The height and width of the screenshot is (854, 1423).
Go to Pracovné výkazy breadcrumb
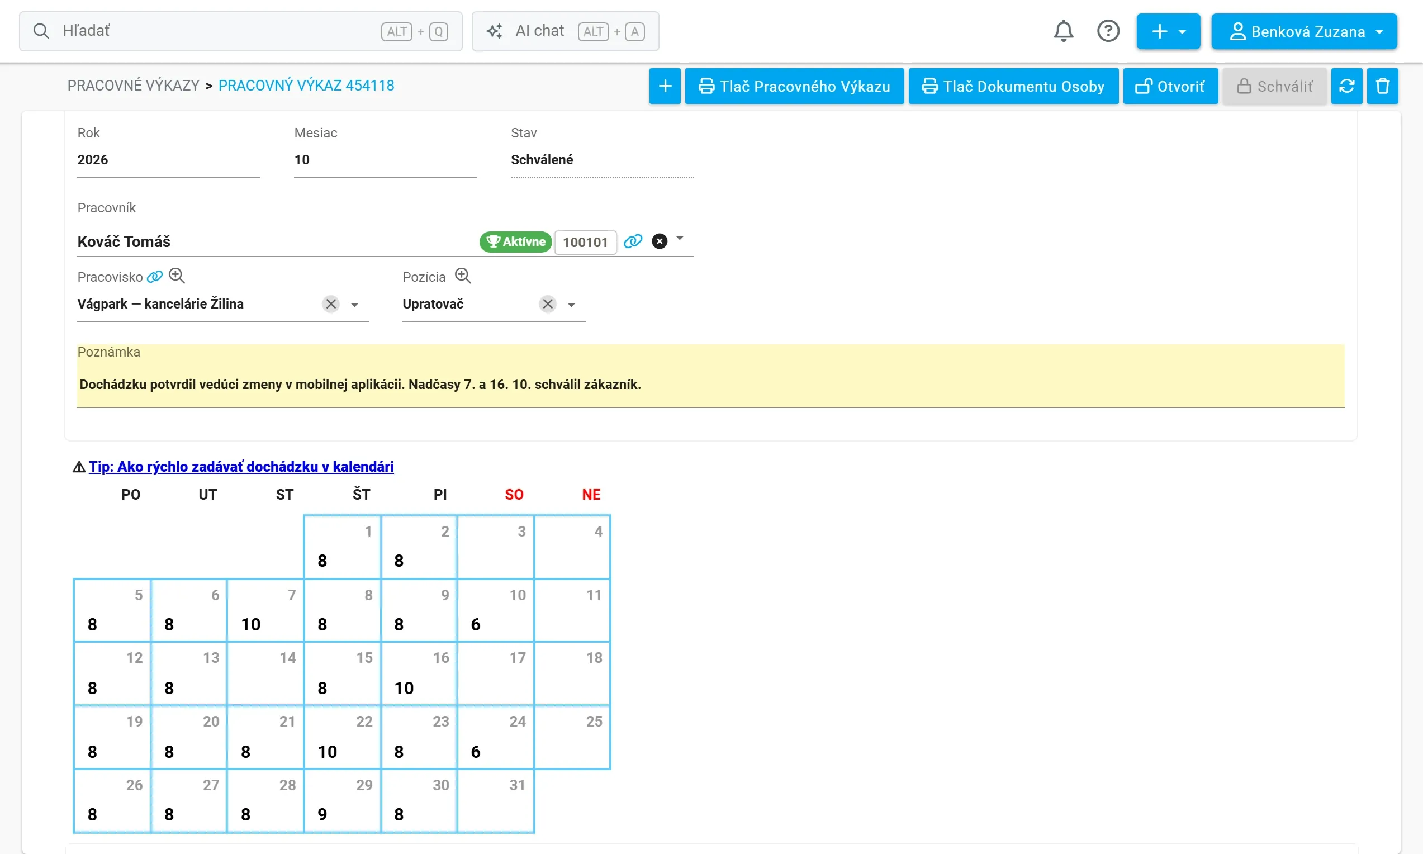(133, 86)
